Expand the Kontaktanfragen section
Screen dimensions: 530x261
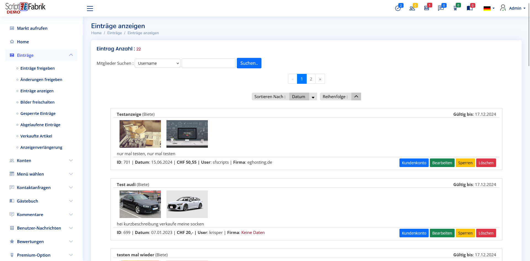(x=71, y=187)
